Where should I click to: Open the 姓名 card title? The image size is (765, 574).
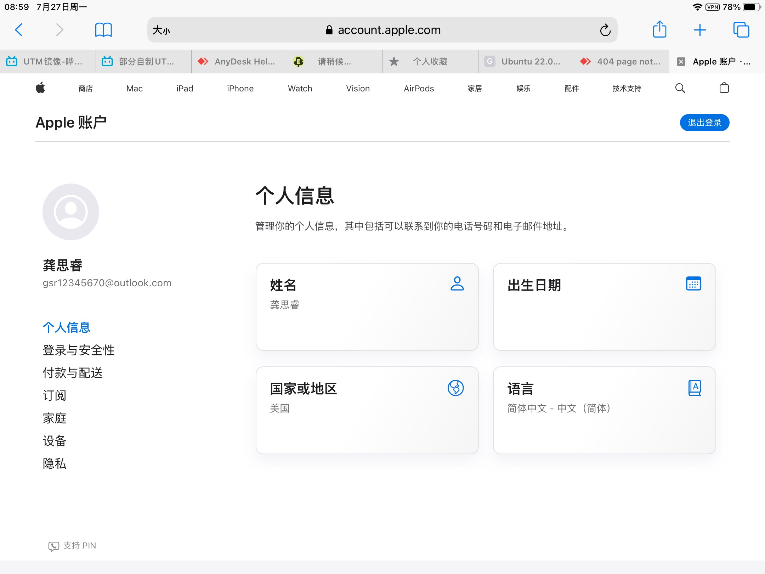(x=283, y=285)
